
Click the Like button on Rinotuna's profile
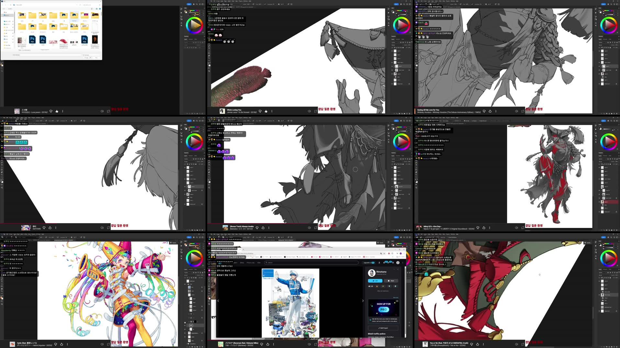point(375,281)
